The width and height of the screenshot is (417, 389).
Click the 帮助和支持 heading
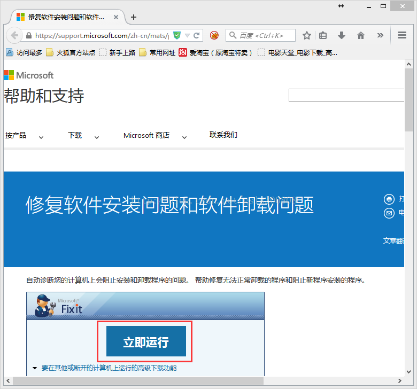click(x=44, y=96)
